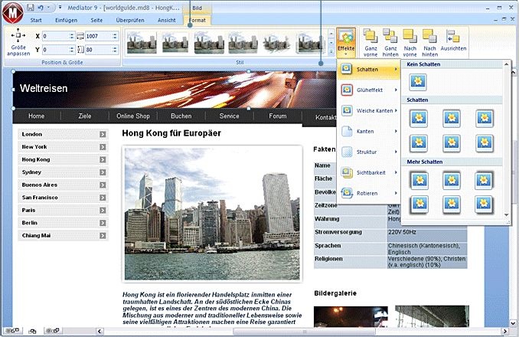Switch to the Start ribbon tab
The width and height of the screenshot is (519, 337).
coord(36,20)
